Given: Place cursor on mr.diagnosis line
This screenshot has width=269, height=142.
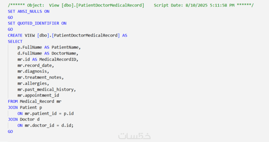Looking at the screenshot, I should click(x=33, y=71).
